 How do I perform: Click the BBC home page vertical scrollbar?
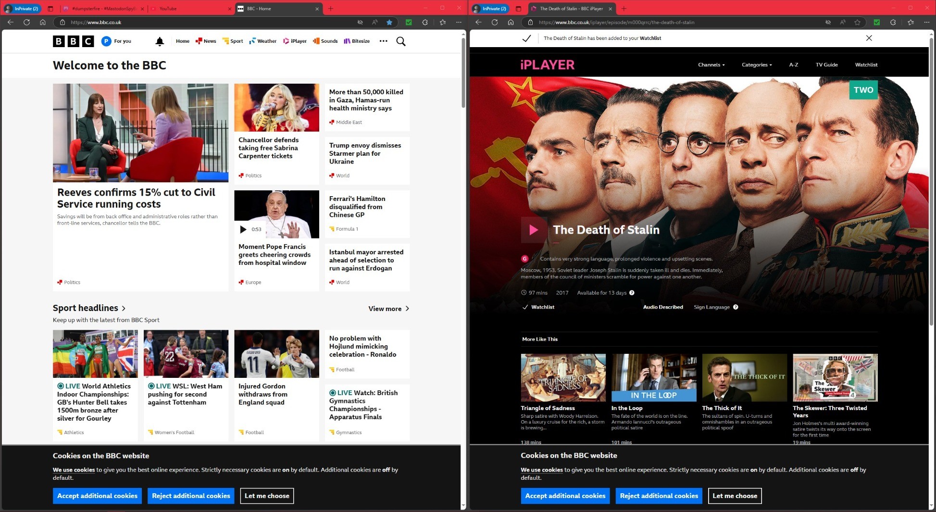[463, 72]
